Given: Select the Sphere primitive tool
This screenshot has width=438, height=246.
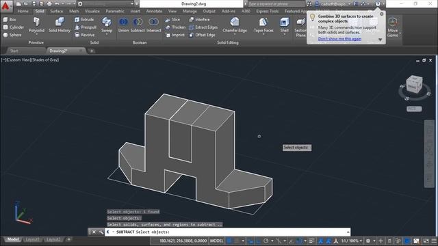Looking at the screenshot, I should [x=12, y=35].
